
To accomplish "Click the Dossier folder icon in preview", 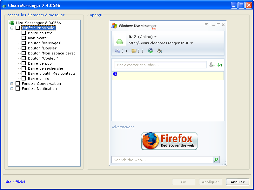I will coord(134,51).
